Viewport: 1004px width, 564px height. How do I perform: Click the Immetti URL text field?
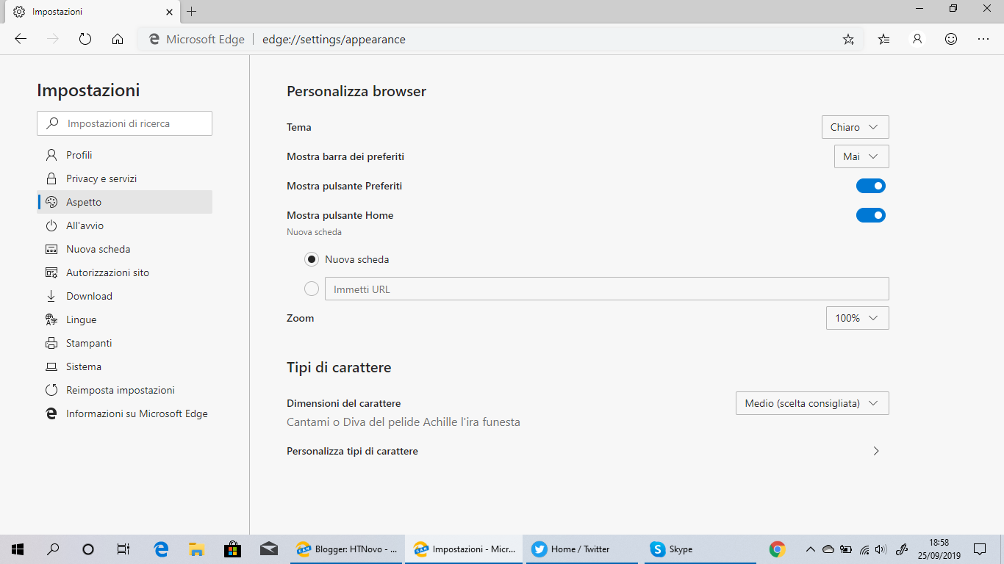pyautogui.click(x=607, y=289)
